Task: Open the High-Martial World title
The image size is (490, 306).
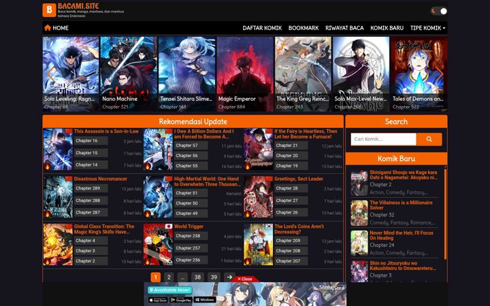Action: 207,182
